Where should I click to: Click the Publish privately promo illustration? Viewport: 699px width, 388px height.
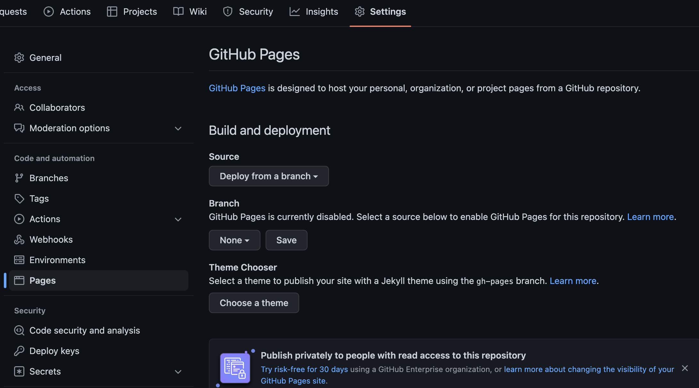point(235,368)
